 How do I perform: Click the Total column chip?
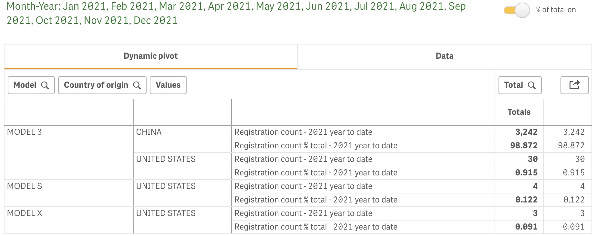[520, 85]
